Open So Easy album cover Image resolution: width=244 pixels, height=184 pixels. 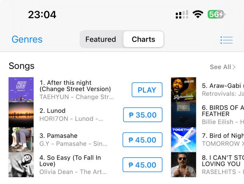coord(21,165)
